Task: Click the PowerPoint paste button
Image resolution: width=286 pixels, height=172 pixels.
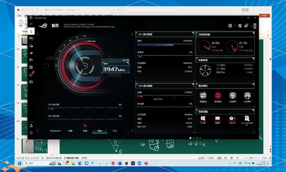Action: 21,23
